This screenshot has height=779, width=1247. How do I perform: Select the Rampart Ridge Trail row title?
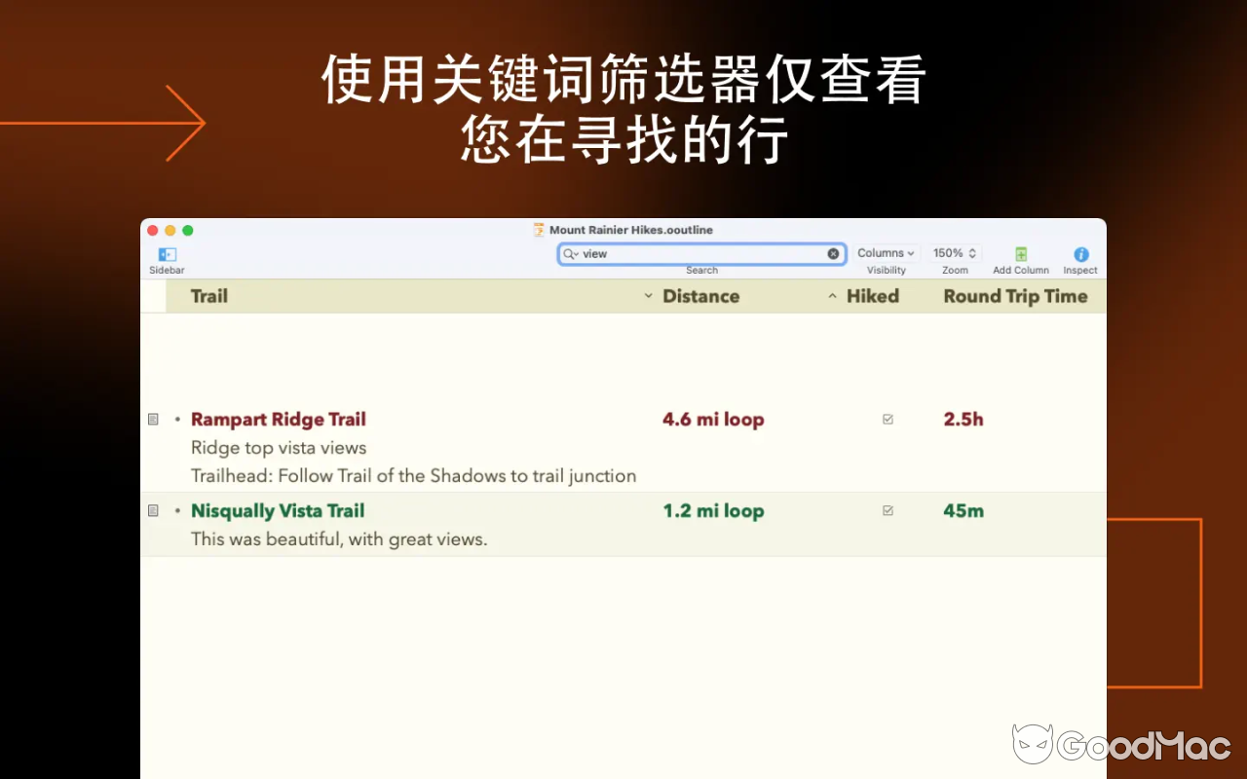coord(279,420)
